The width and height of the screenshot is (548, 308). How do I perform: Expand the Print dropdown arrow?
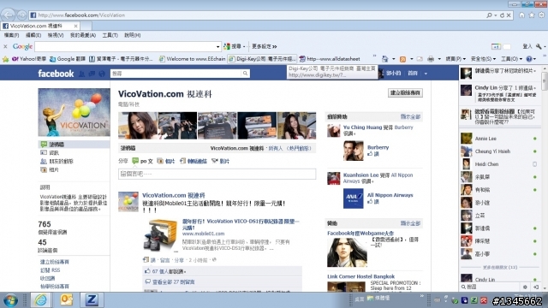[x=439, y=59]
